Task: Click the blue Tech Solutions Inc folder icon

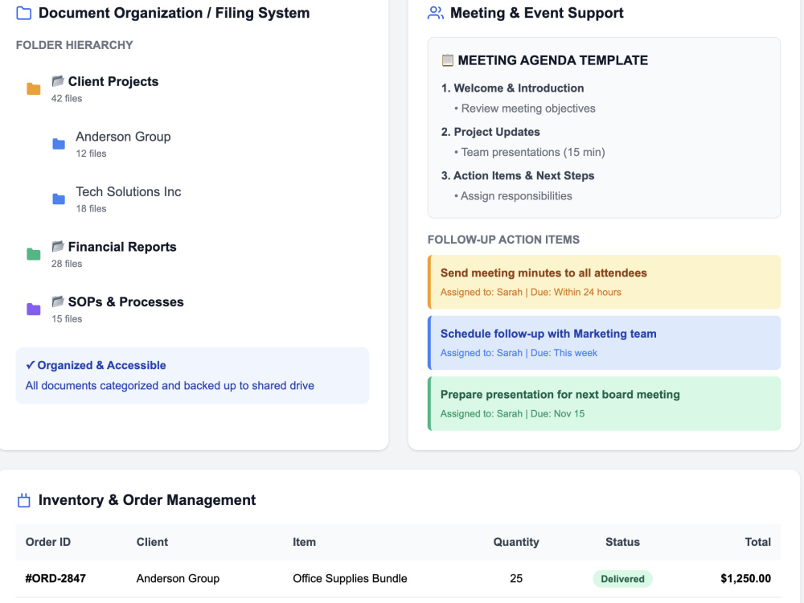Action: pos(59,199)
